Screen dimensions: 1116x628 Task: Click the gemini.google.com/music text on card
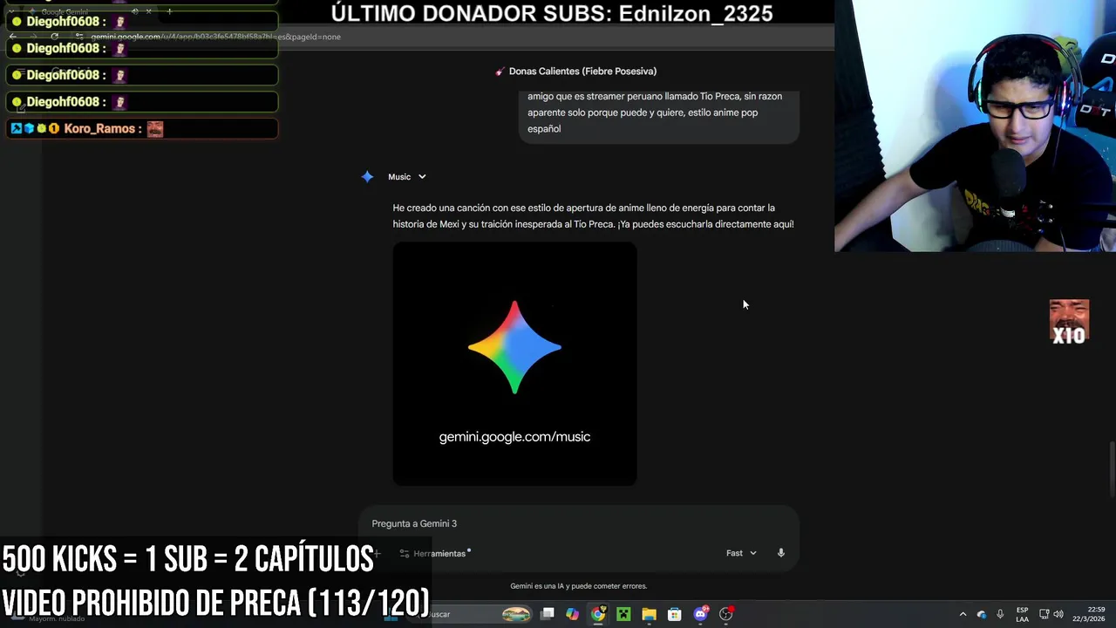(514, 437)
